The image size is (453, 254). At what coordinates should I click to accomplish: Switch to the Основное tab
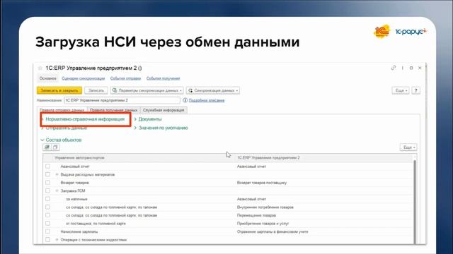(x=48, y=78)
